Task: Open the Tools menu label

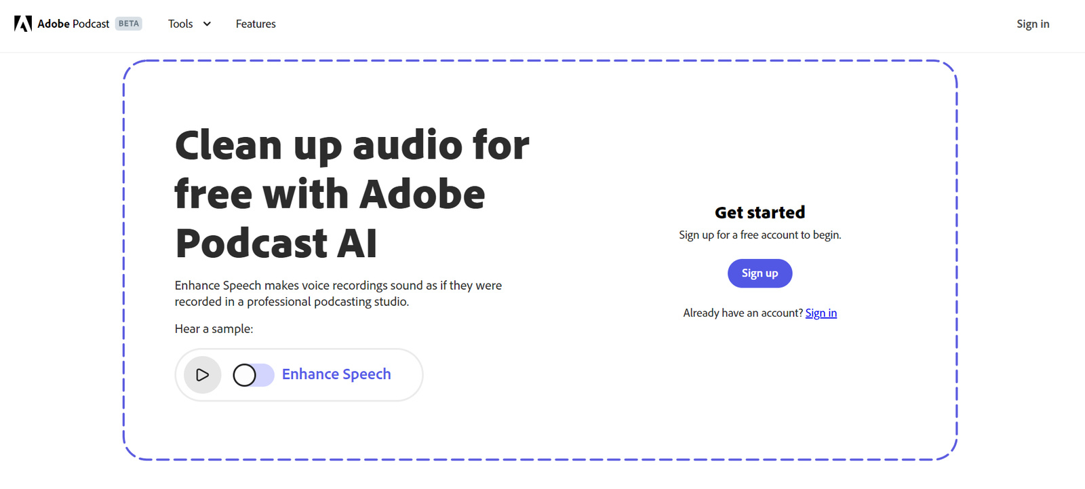Action: (x=180, y=24)
